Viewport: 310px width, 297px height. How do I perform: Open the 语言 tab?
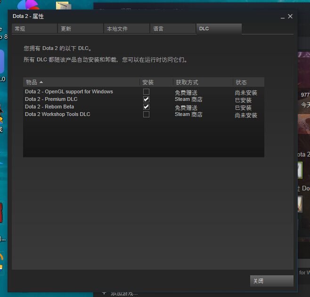tap(173, 29)
